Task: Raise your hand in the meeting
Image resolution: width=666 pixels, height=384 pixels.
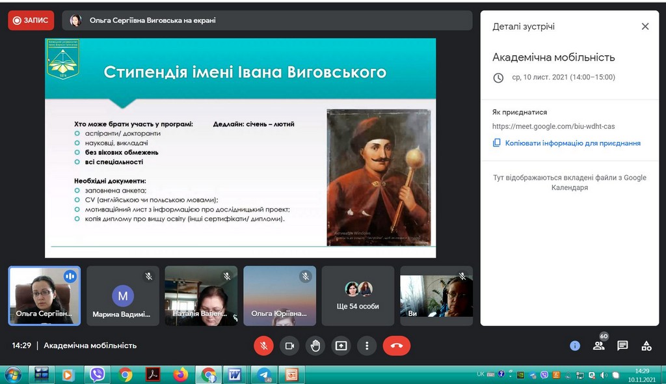Action: [315, 346]
